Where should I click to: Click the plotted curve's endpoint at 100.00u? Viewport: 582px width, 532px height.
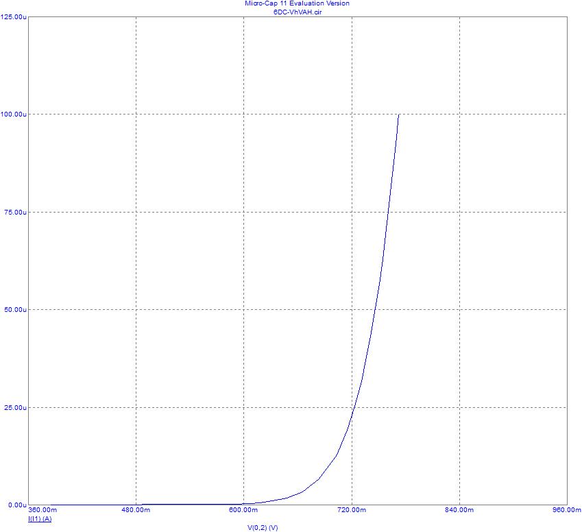point(399,114)
